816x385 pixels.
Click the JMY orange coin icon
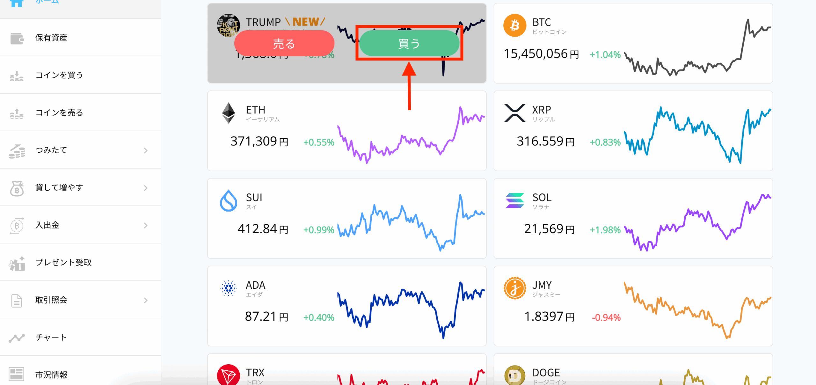pyautogui.click(x=514, y=288)
